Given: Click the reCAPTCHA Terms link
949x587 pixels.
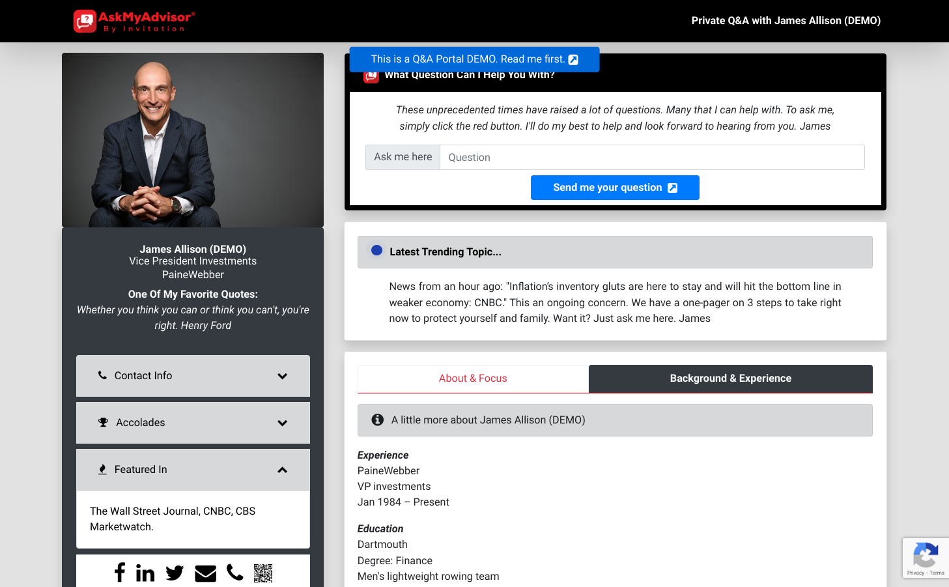Looking at the screenshot, I should coord(937,573).
